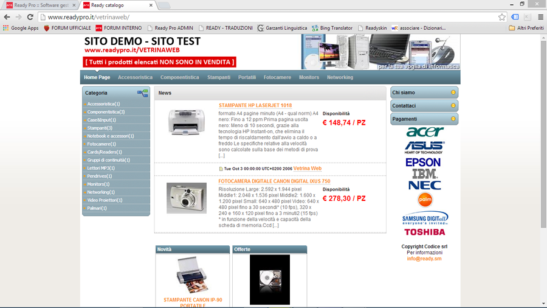Click the orange Palm logo

[425, 200]
